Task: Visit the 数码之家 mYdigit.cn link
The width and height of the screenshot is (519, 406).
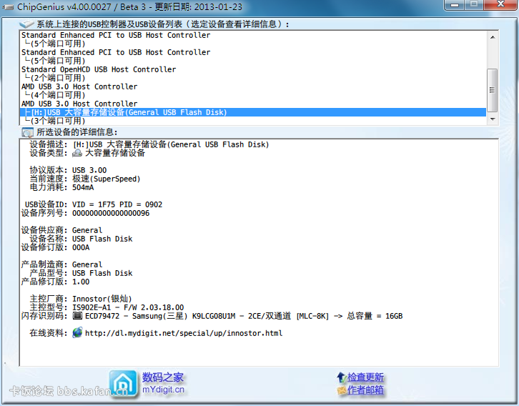Action: pyautogui.click(x=163, y=384)
